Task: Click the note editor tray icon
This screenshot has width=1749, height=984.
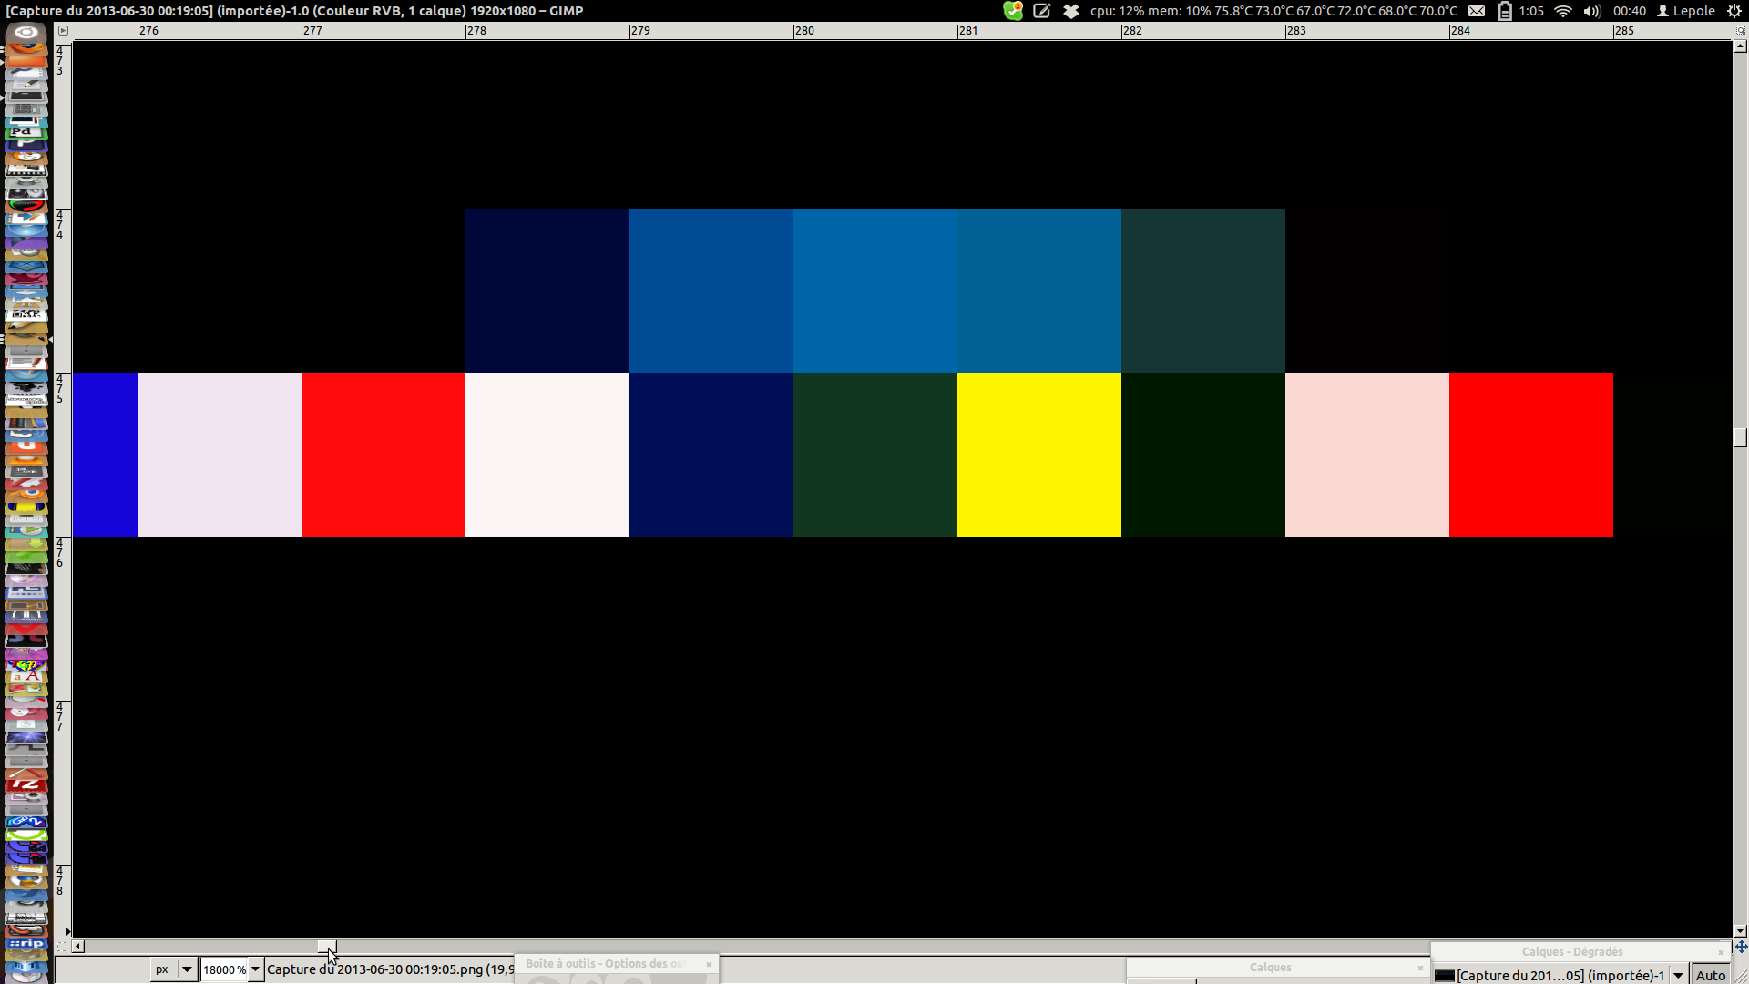Action: point(1042,11)
